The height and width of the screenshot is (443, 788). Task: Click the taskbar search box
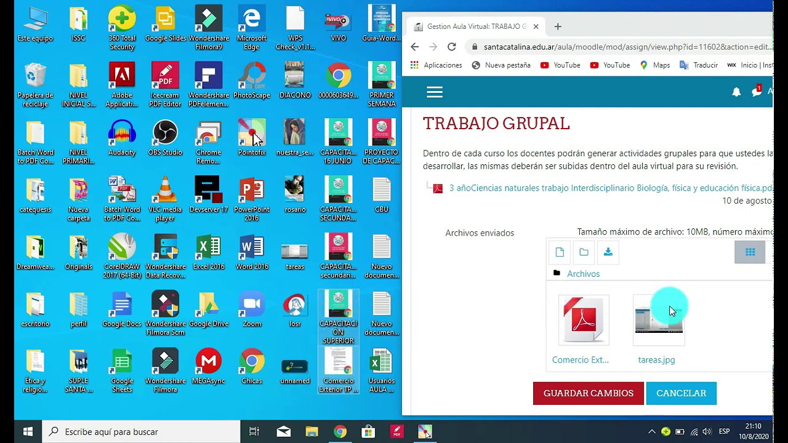click(x=141, y=432)
